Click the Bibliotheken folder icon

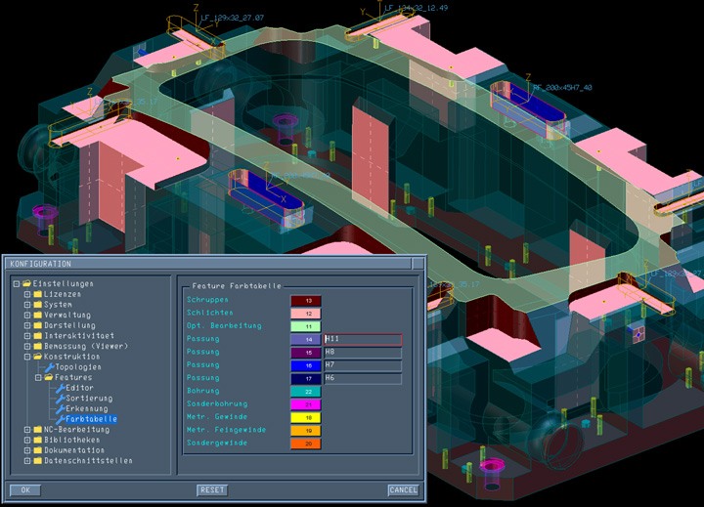tap(37, 440)
